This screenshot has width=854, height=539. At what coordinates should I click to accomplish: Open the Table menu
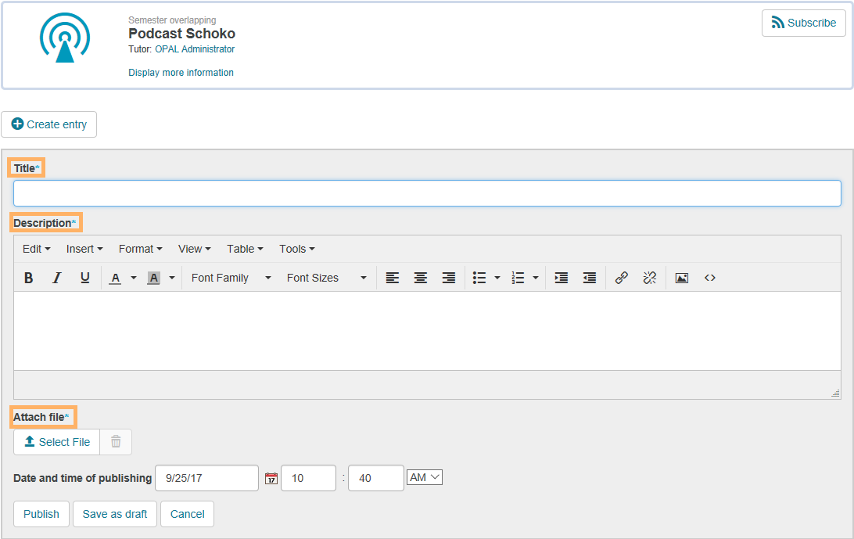point(245,249)
